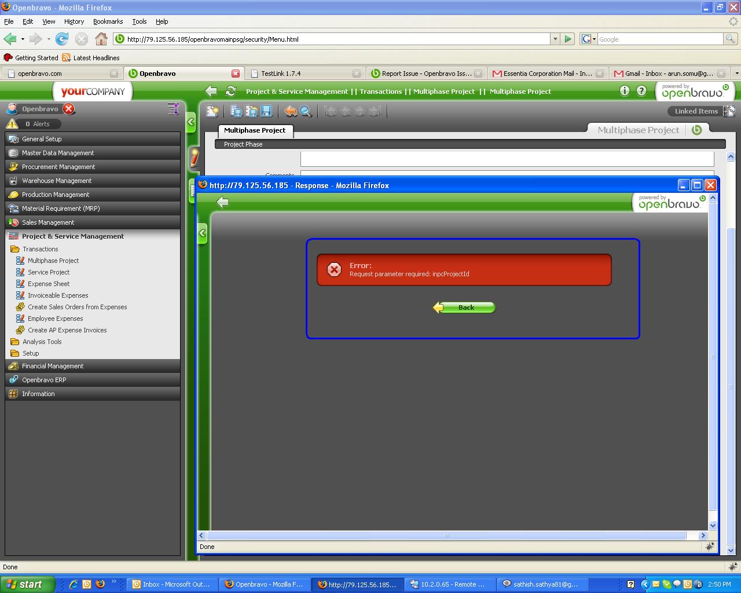Click the New record toolbar icon
This screenshot has width=741, height=593.
(x=212, y=111)
